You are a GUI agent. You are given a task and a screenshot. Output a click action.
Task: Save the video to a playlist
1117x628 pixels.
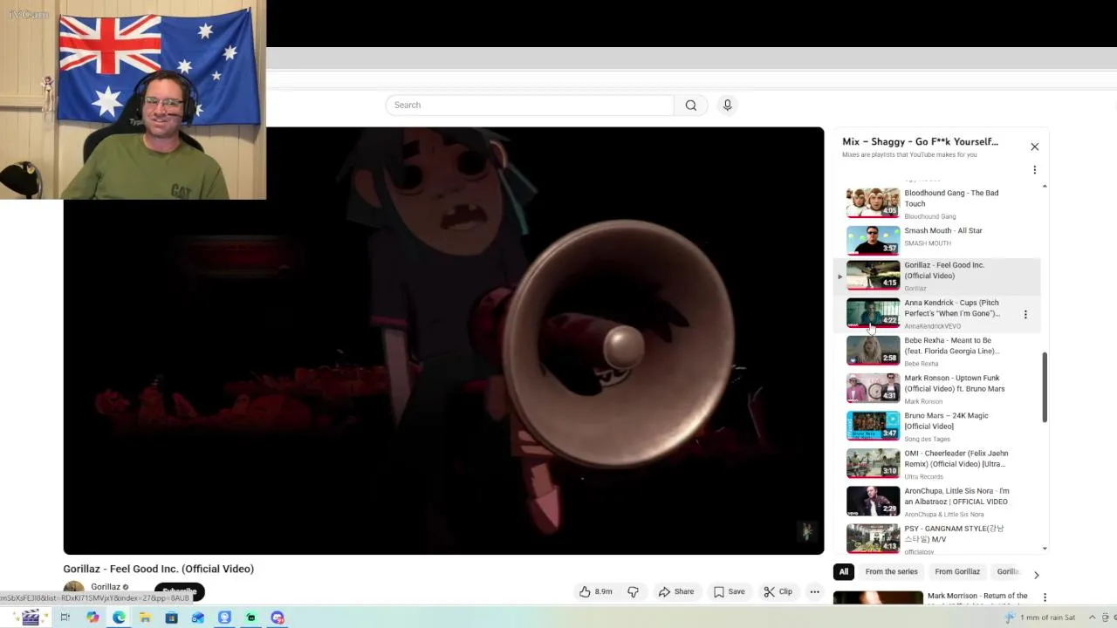(729, 591)
